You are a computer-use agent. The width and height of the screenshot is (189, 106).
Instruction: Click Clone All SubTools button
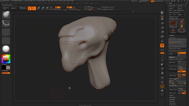click(177, 13)
